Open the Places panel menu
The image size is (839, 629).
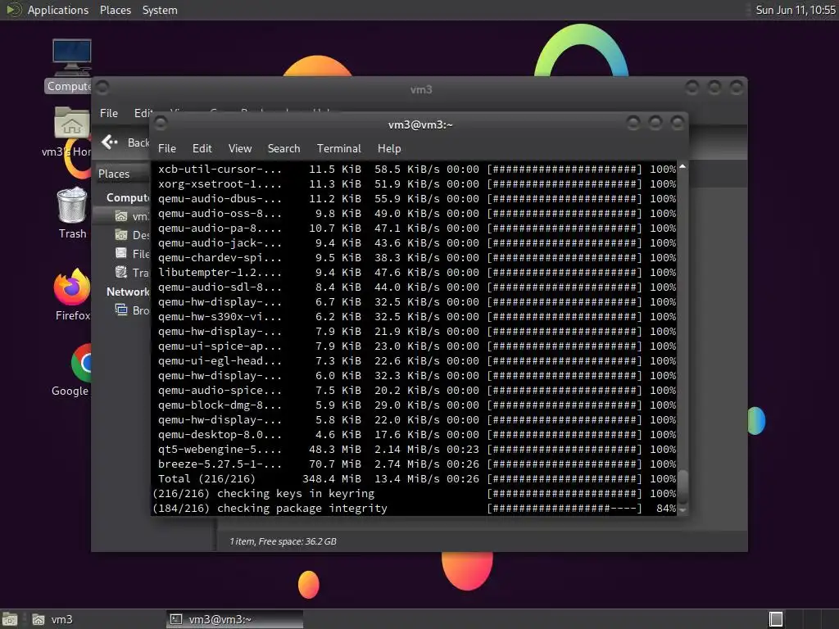pyautogui.click(x=115, y=10)
